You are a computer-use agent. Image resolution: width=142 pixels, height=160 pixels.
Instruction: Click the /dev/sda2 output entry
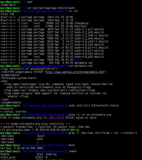pyautogui.click(x=7, y=139)
